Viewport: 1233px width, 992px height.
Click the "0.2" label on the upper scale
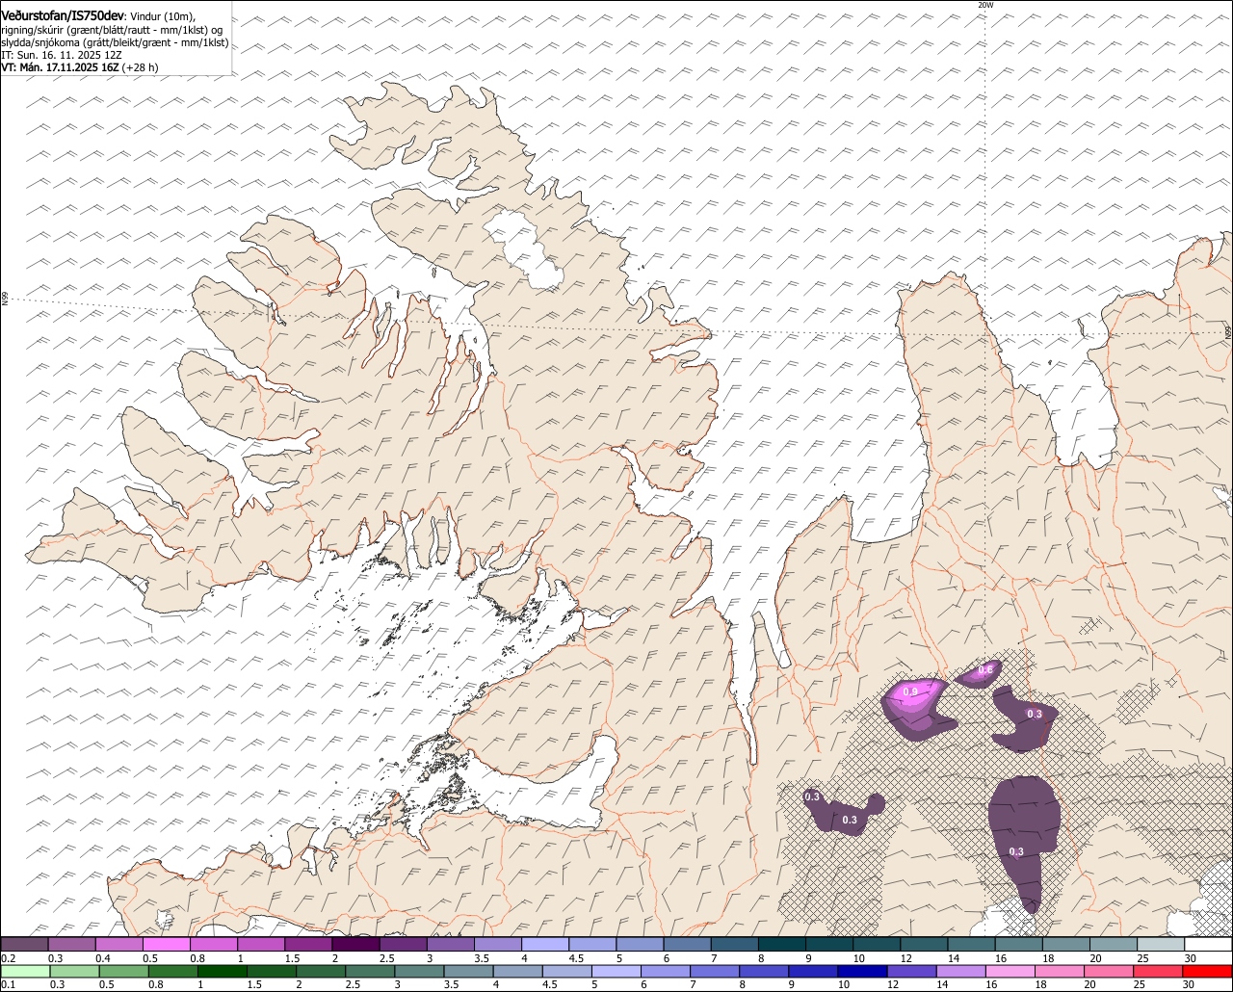click(8, 958)
